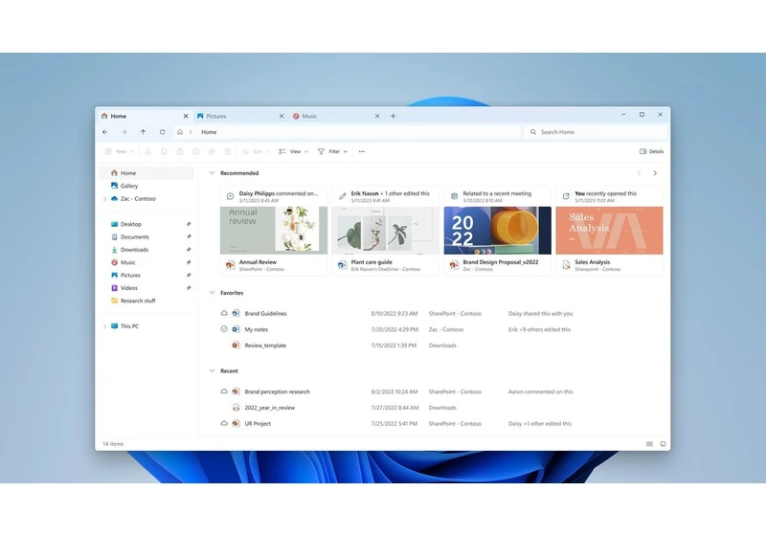Image resolution: width=766 pixels, height=536 pixels.
Task: Go back using the back arrow
Action: (x=105, y=132)
